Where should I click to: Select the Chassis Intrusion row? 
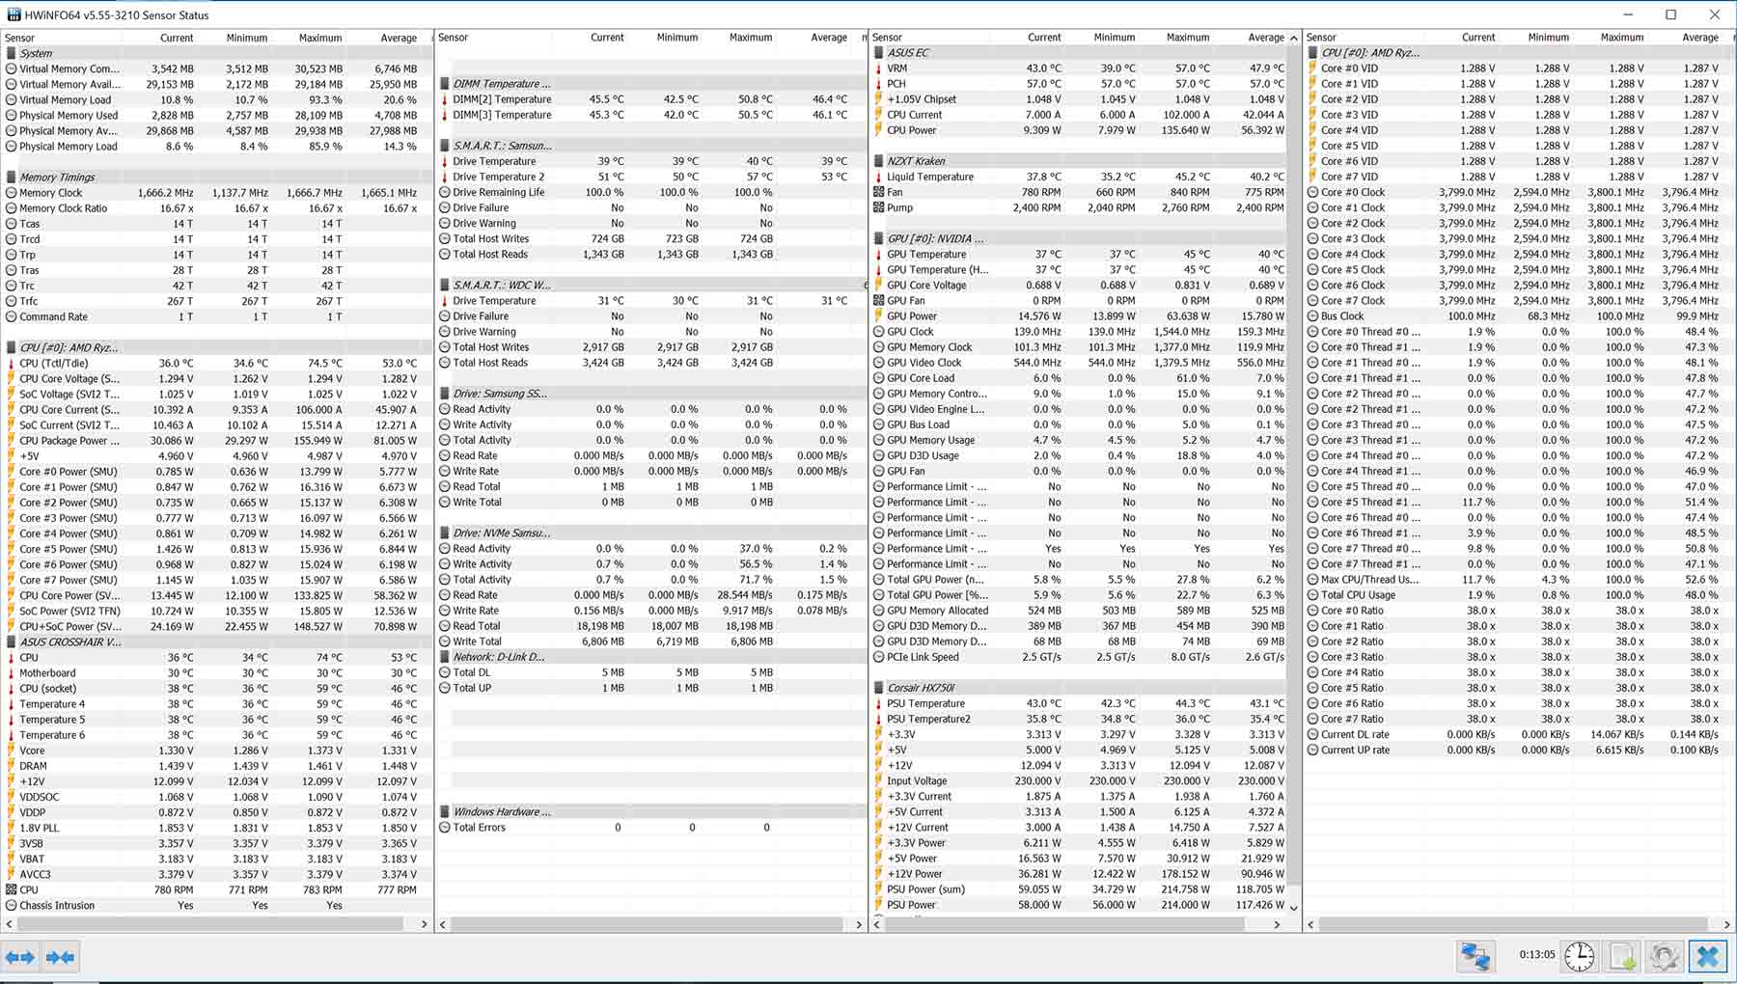pos(216,906)
